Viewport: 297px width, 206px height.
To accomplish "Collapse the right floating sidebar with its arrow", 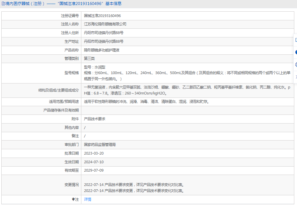I will [x=296, y=77].
